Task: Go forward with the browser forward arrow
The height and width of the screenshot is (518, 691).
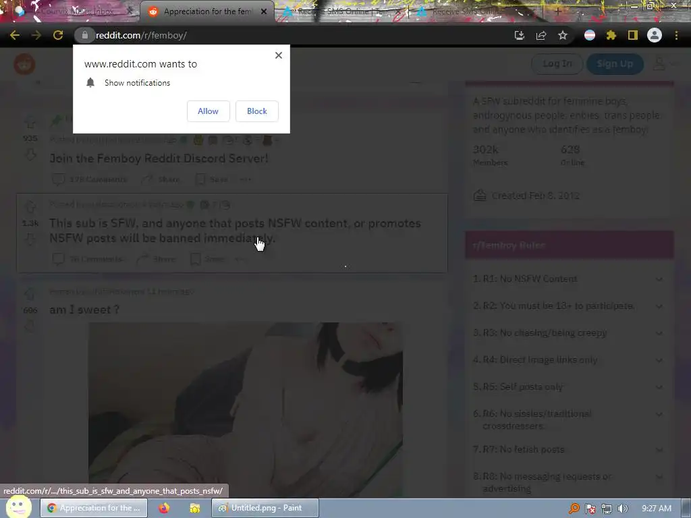Action: tap(36, 35)
